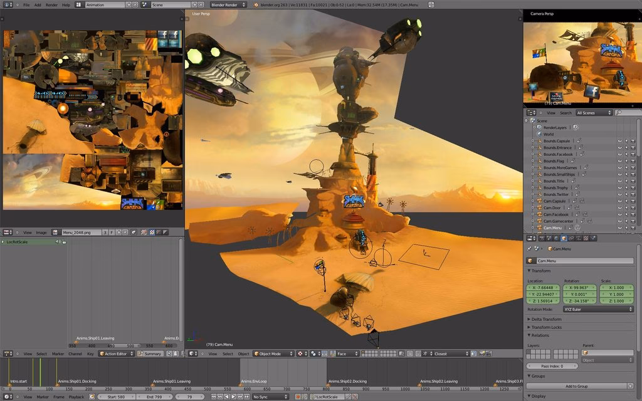The image size is (642, 401).
Task: Click the Pass Index: 0 slider
Action: point(552,366)
